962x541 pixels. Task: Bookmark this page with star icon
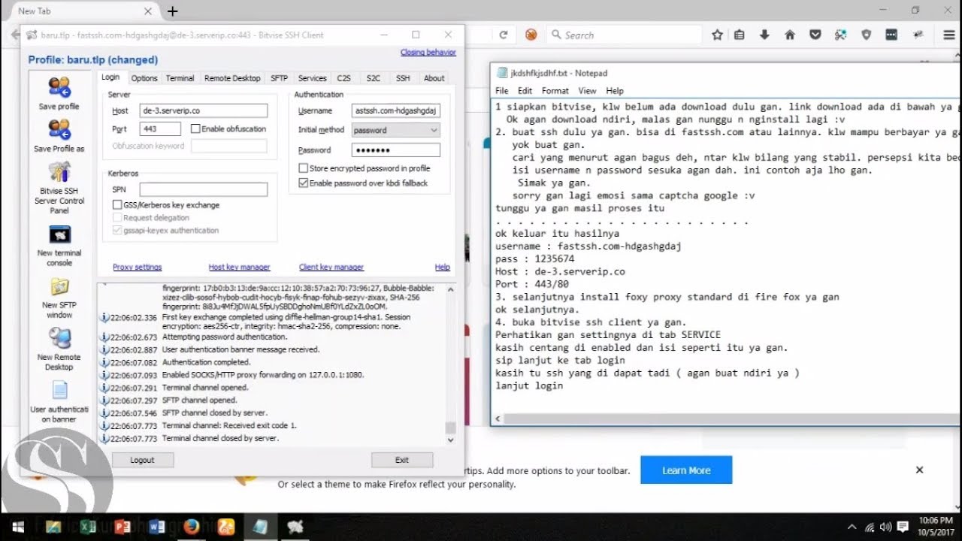pos(717,35)
